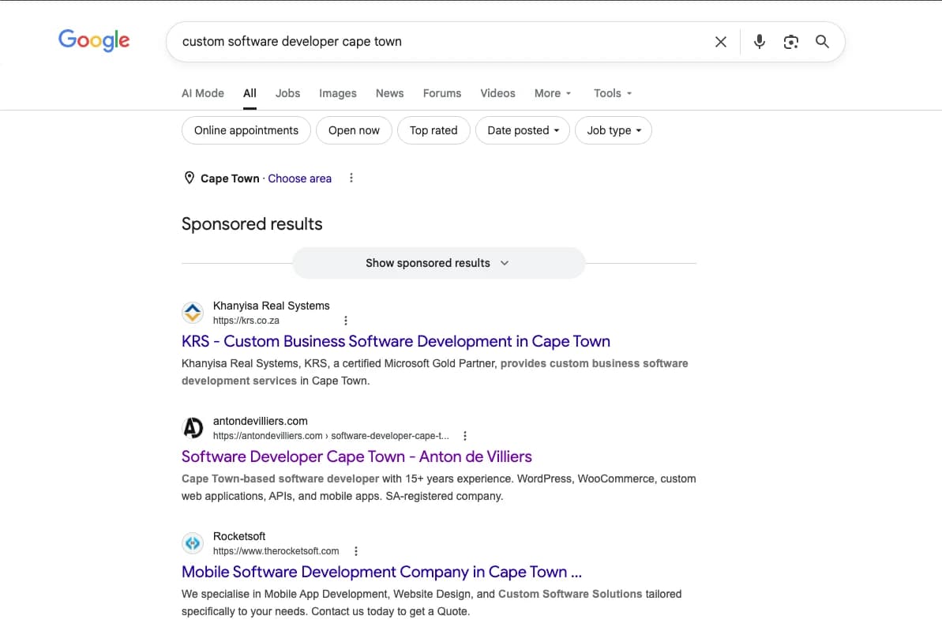Apply Top rated filter chip

tap(433, 130)
